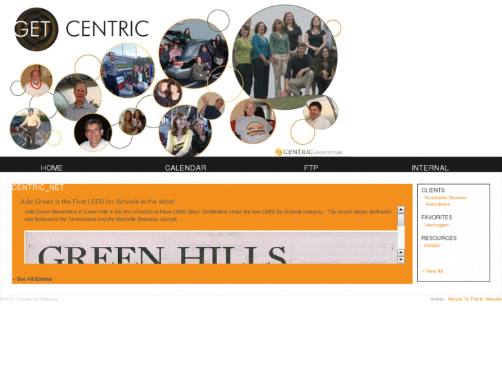Click the FAVORITES heading in sidebar

point(436,217)
